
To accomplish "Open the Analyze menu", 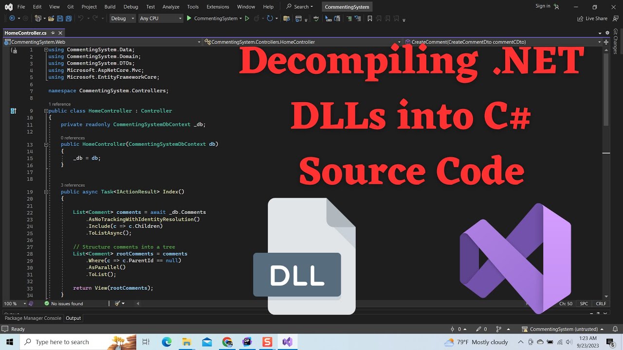I will tap(171, 7).
